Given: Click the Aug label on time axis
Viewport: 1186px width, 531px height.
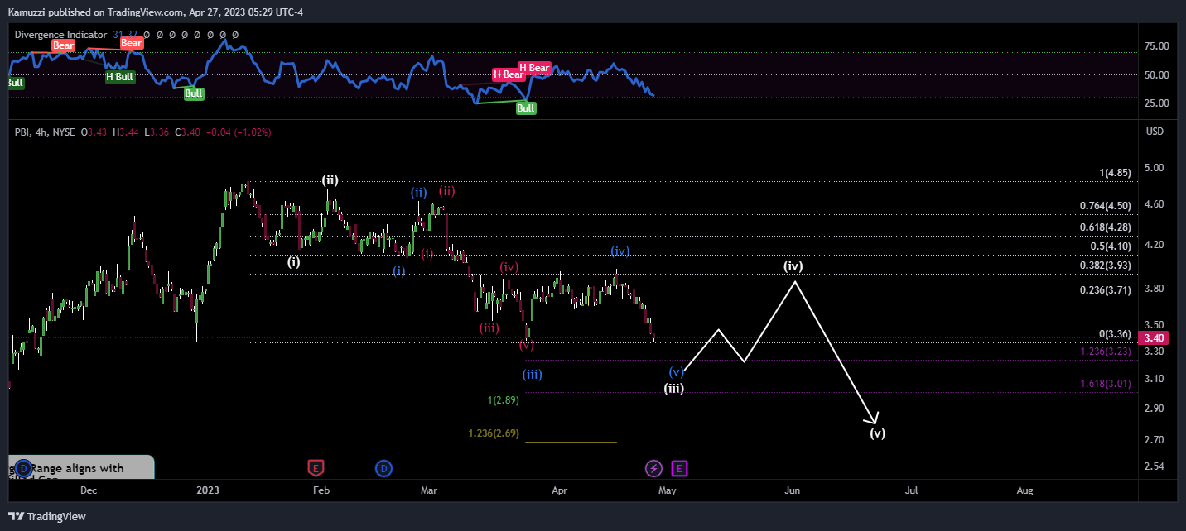Looking at the screenshot, I should pos(1024,490).
